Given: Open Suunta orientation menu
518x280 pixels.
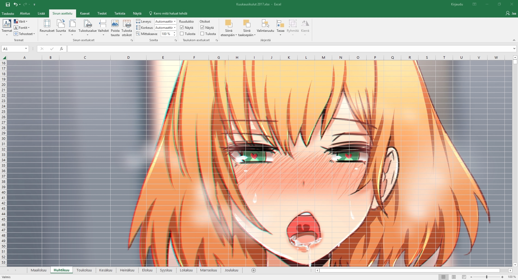Looking at the screenshot, I should pyautogui.click(x=61, y=27).
